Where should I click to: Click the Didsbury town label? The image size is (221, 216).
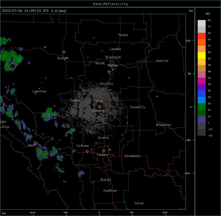pyautogui.click(x=98, y=111)
